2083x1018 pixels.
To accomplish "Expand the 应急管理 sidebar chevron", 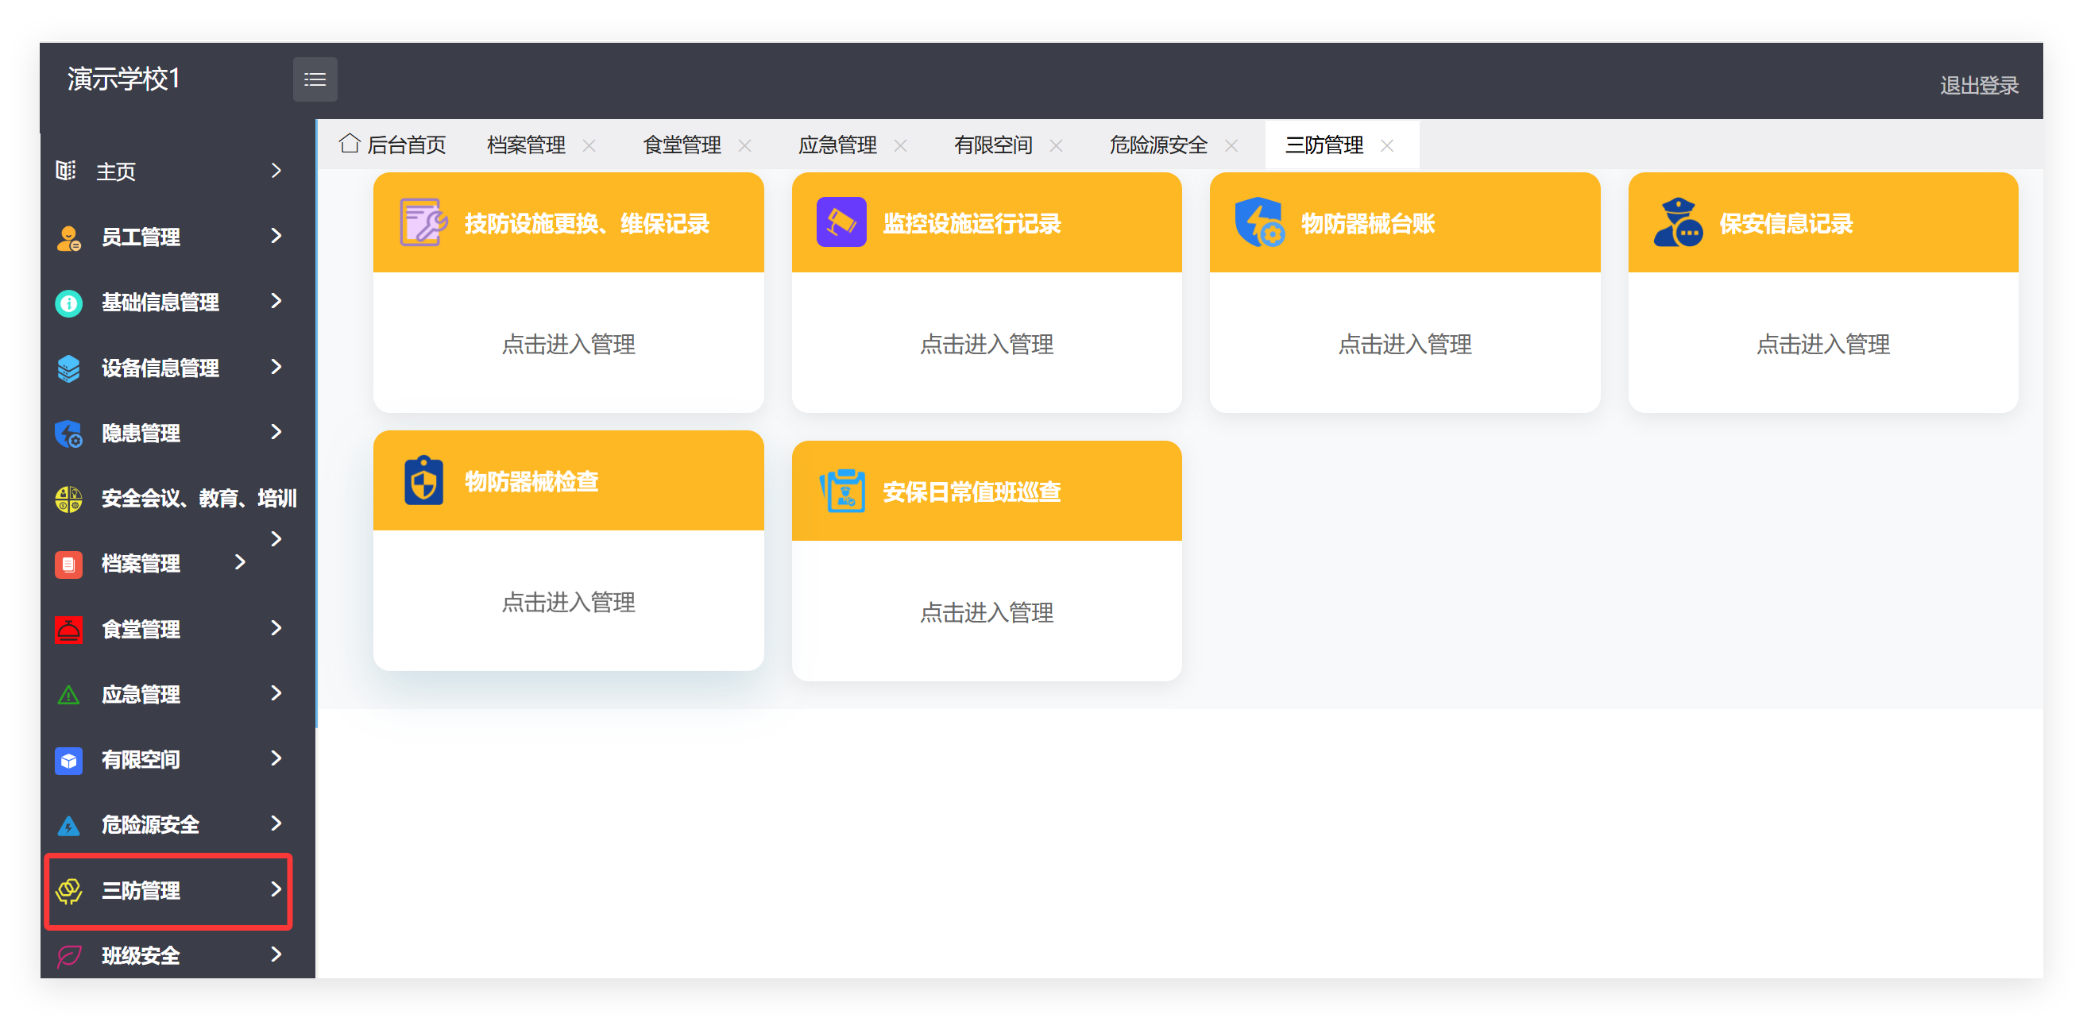I will [x=276, y=693].
